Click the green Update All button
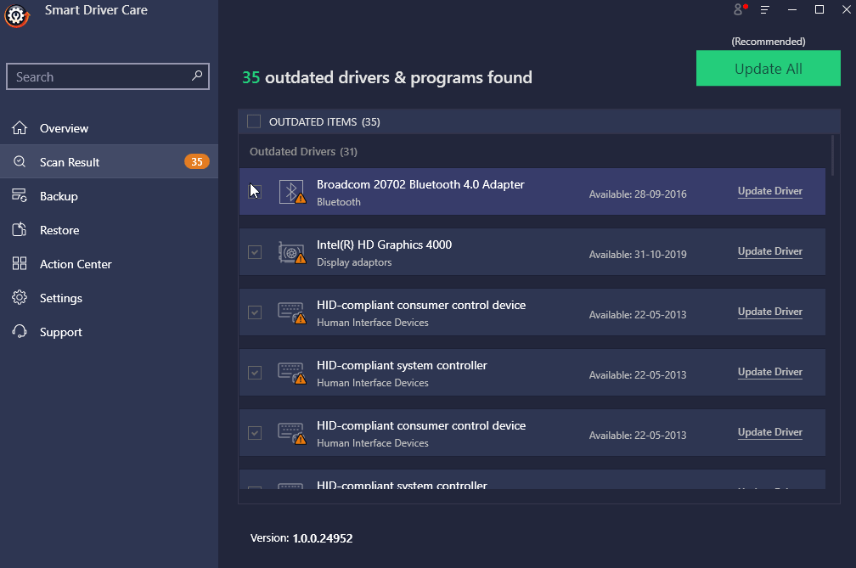The width and height of the screenshot is (856, 568). pyautogui.click(x=768, y=68)
